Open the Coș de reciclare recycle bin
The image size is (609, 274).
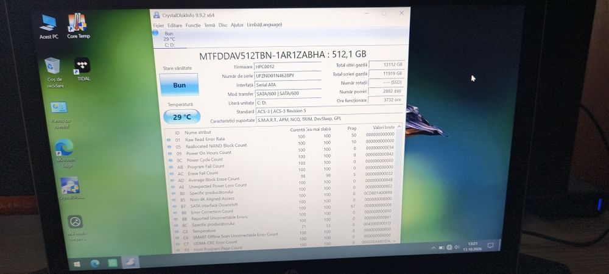[x=54, y=73]
